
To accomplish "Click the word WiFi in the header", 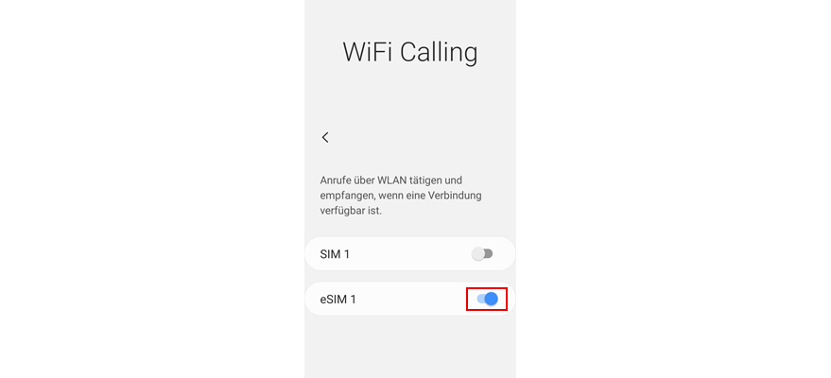I will tap(367, 52).
